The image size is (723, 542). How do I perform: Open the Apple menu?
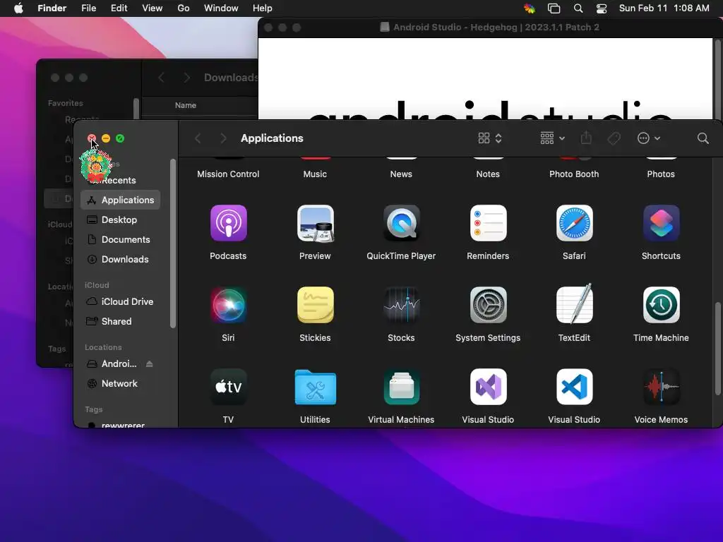[18, 8]
